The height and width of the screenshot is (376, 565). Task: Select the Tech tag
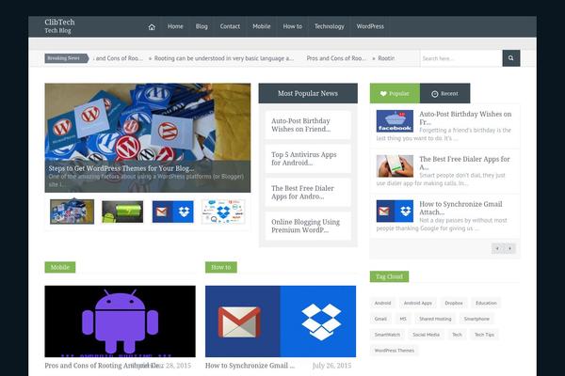[x=457, y=335]
